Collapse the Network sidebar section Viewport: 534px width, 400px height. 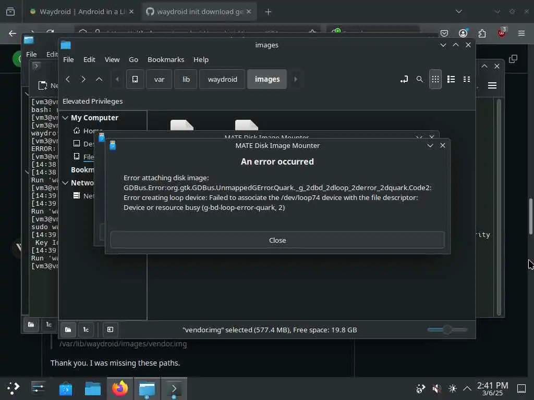(x=65, y=183)
